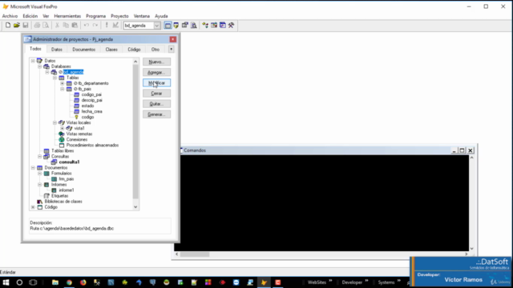The height and width of the screenshot is (288, 513).
Task: Click the Nuevo... button
Action: point(157,62)
